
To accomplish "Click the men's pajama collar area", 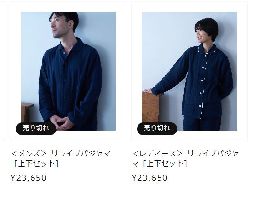I will tap(71, 47).
